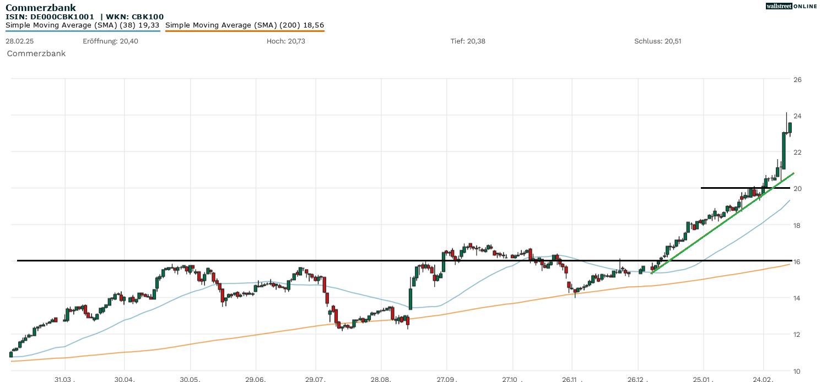Screen dimensions: 821x382
Task: Click the 26 price axis label
Action: coord(797,79)
